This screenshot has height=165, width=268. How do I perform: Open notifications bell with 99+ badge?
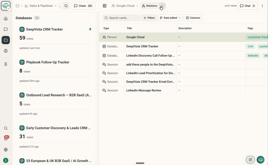[x=6, y=138]
